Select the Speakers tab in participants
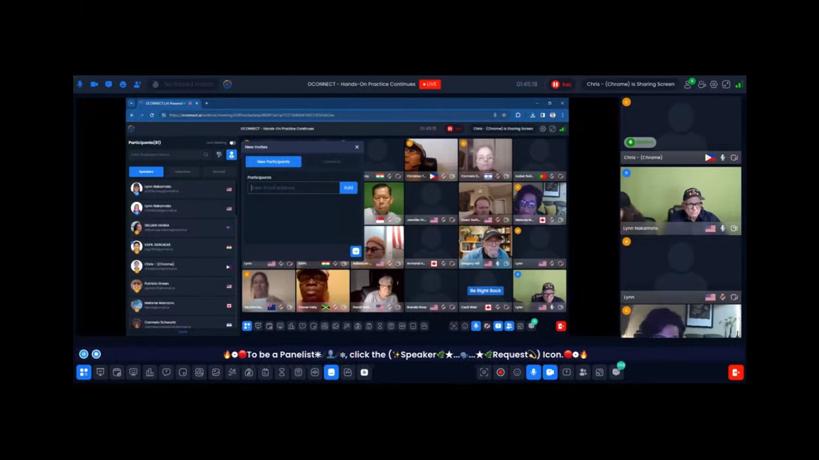819x460 pixels. point(146,172)
